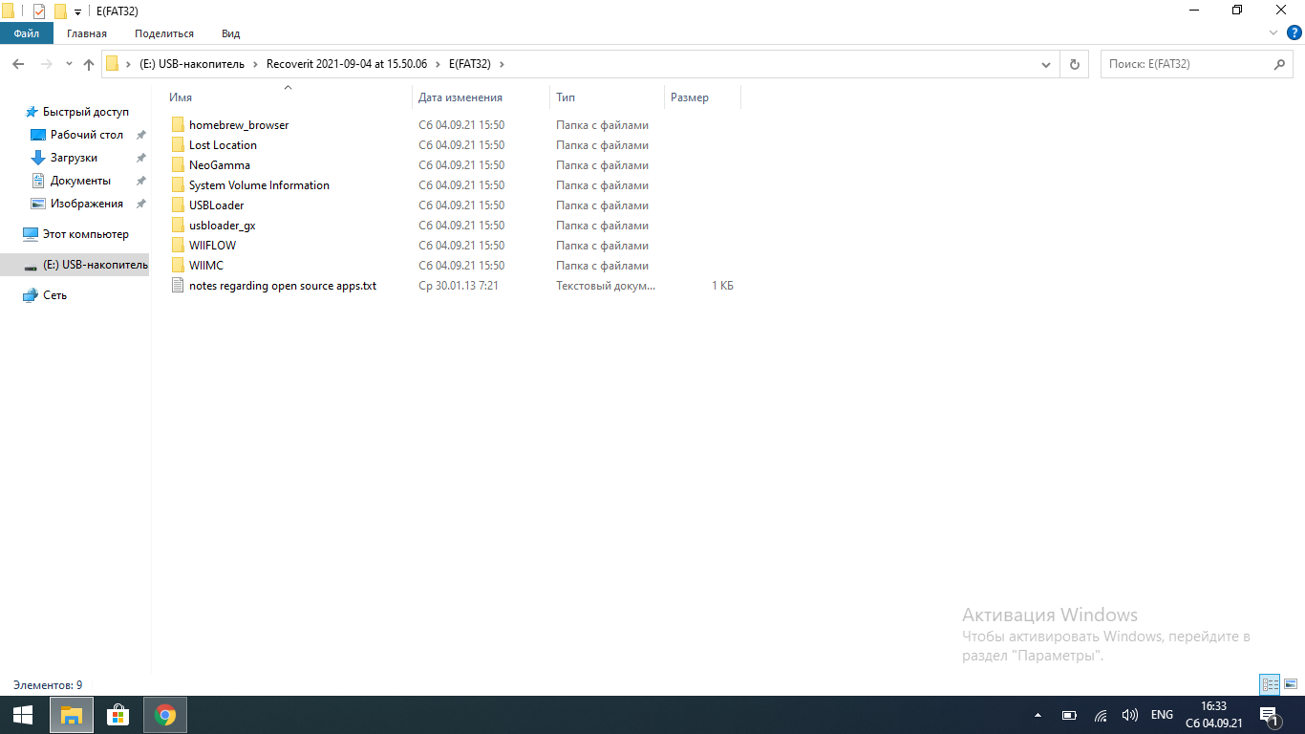Refresh the current folder view
The height and width of the screenshot is (734, 1305).
coord(1075,64)
